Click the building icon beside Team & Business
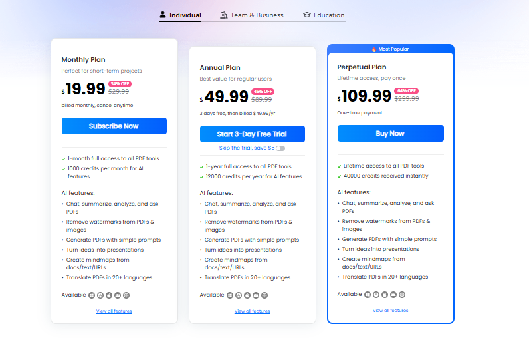The width and height of the screenshot is (529, 350). pos(224,15)
